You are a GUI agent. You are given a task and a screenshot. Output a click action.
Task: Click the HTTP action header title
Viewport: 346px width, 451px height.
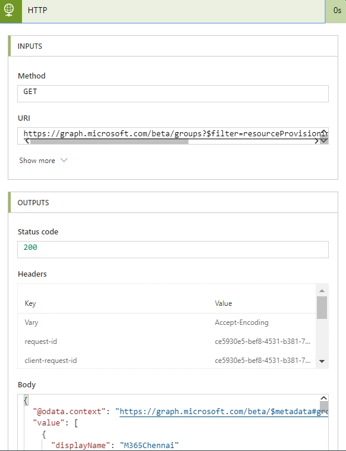click(x=37, y=10)
